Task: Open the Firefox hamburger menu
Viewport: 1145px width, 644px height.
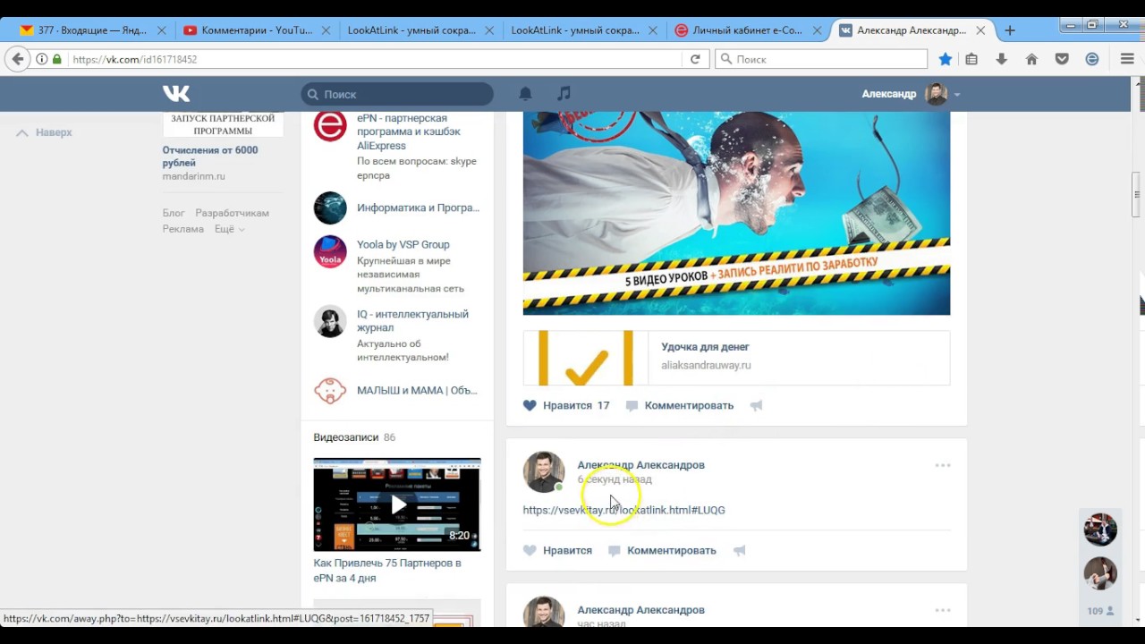Action: pos(1127,59)
